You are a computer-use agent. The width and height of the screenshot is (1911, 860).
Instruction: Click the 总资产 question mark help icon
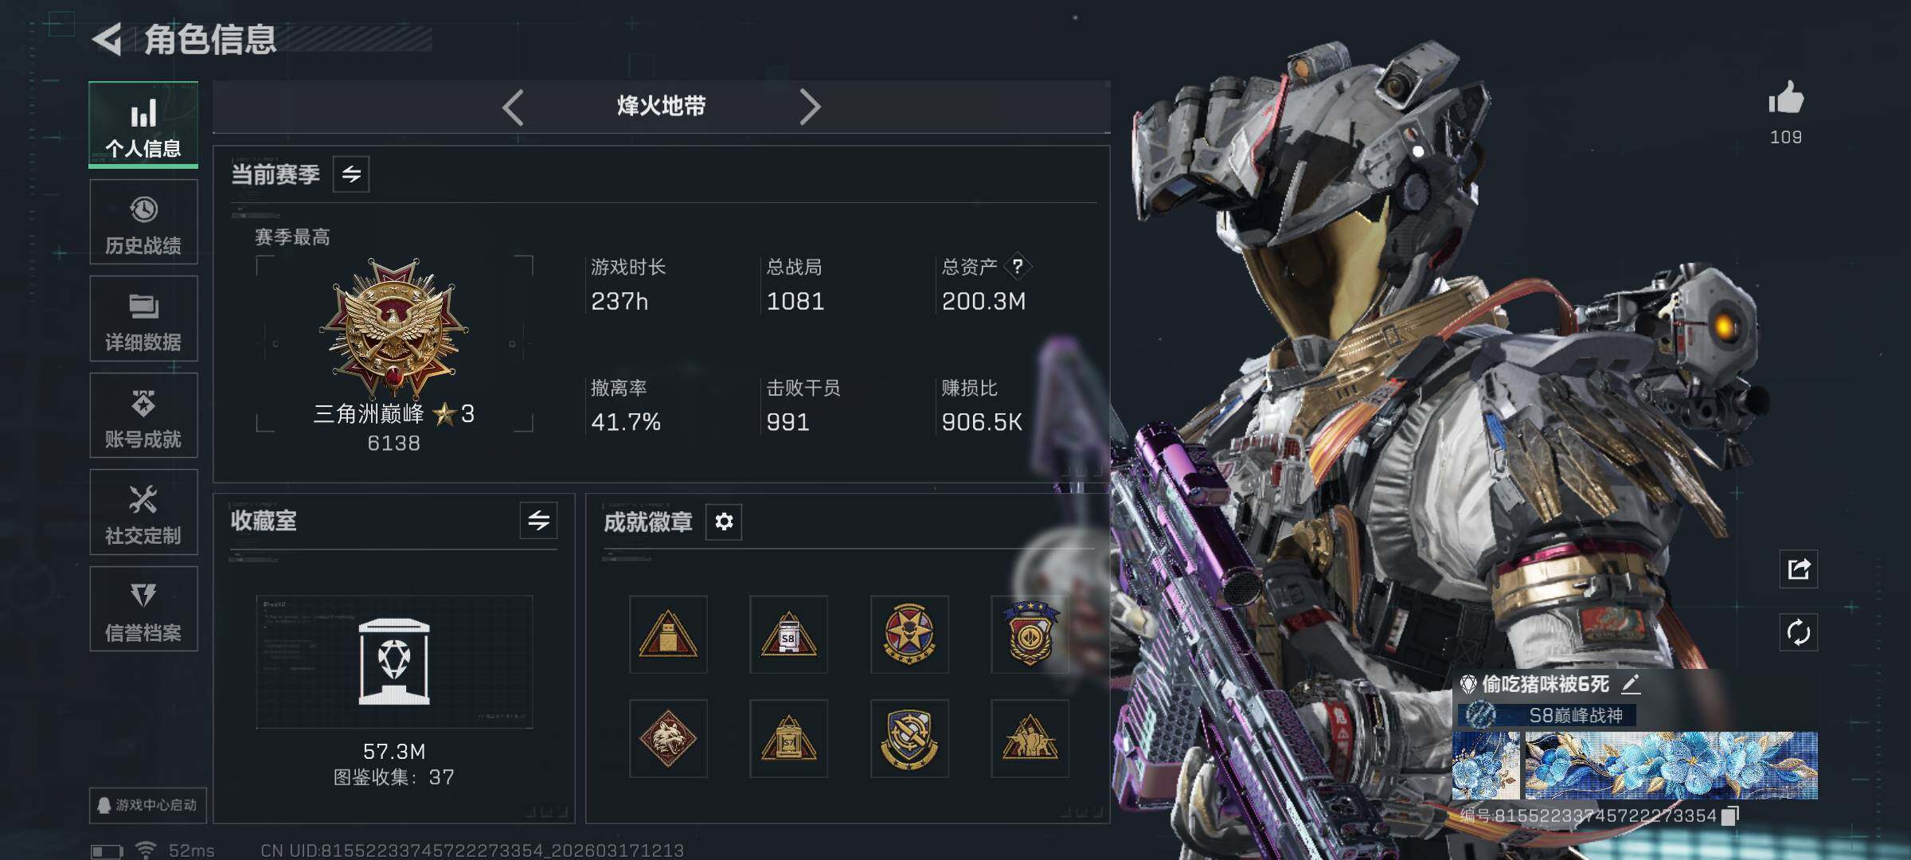click(1017, 267)
